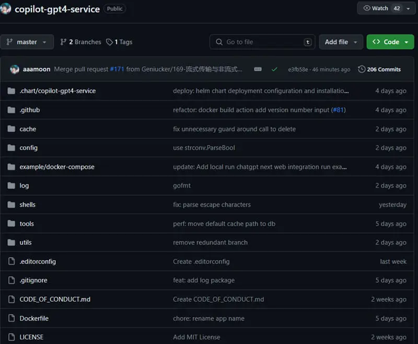
Task: View the 2 Branches list
Action: click(x=81, y=42)
